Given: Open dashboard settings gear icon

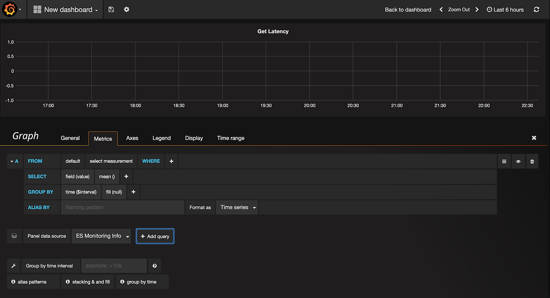Looking at the screenshot, I should point(126,9).
